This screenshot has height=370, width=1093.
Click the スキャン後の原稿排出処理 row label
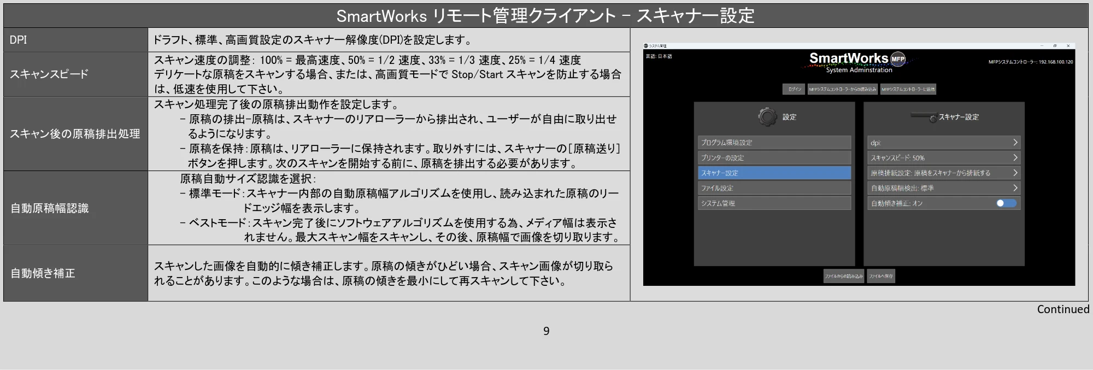(75, 134)
